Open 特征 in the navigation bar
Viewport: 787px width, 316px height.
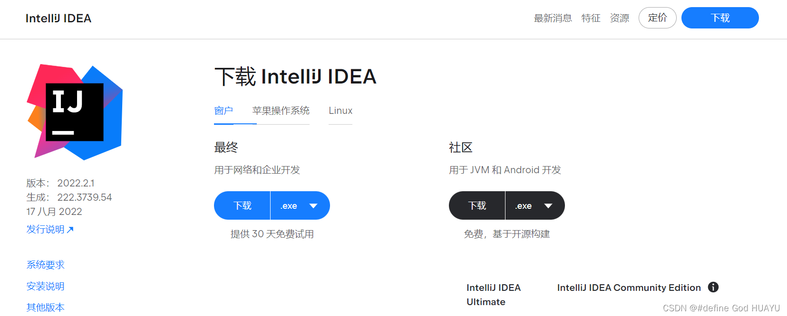(591, 18)
